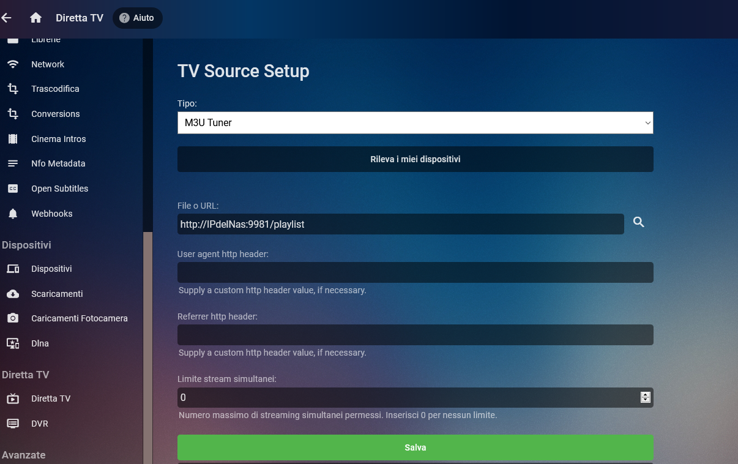Screen dimensions: 738x464
Task: Open Nfo Metadata sidebar item
Action: [58, 163]
